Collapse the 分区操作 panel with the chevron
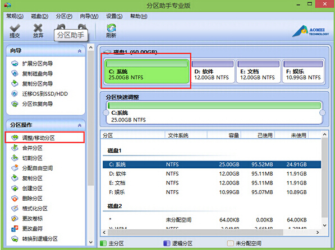The height and width of the screenshot is (250, 335). [80, 125]
